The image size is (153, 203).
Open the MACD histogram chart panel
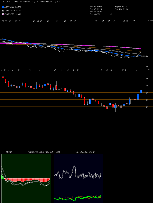tap(26, 178)
